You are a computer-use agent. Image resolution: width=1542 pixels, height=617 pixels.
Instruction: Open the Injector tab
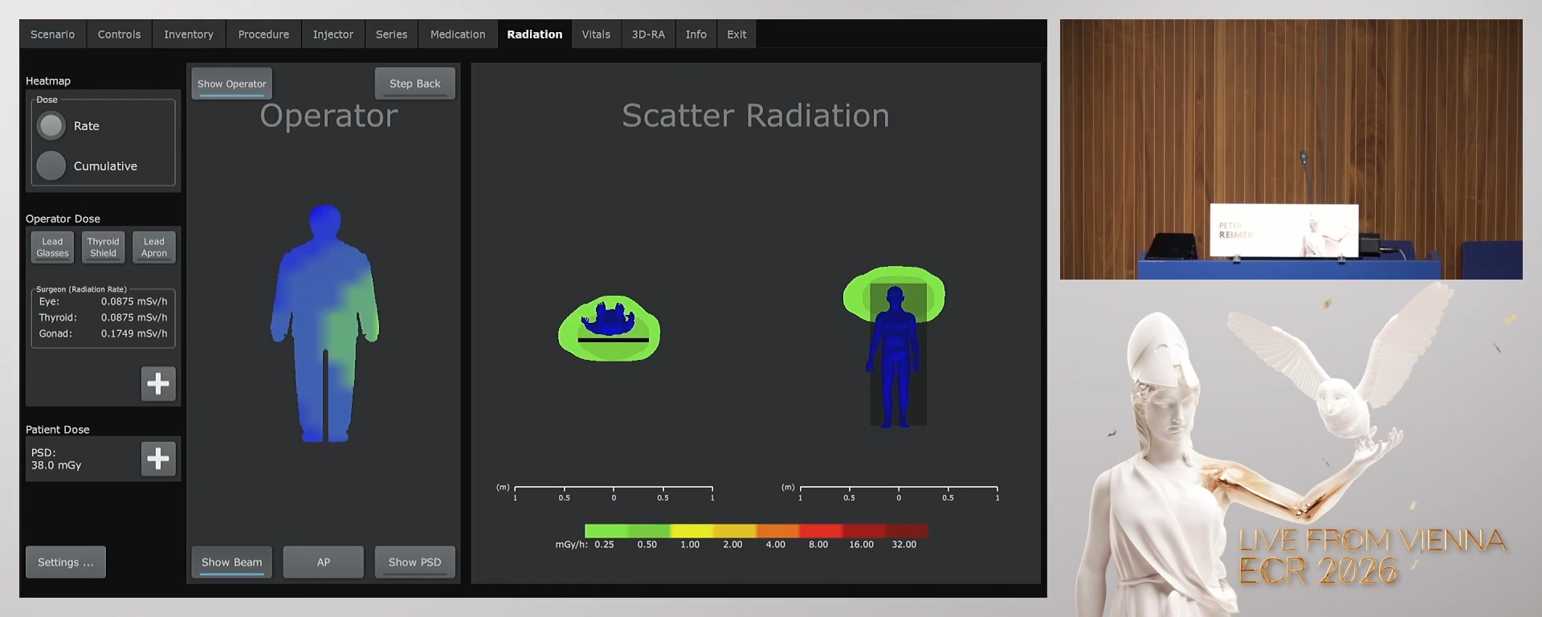(332, 35)
